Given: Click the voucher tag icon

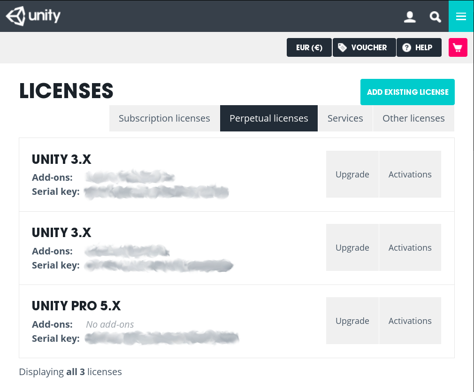Looking at the screenshot, I should pos(342,47).
